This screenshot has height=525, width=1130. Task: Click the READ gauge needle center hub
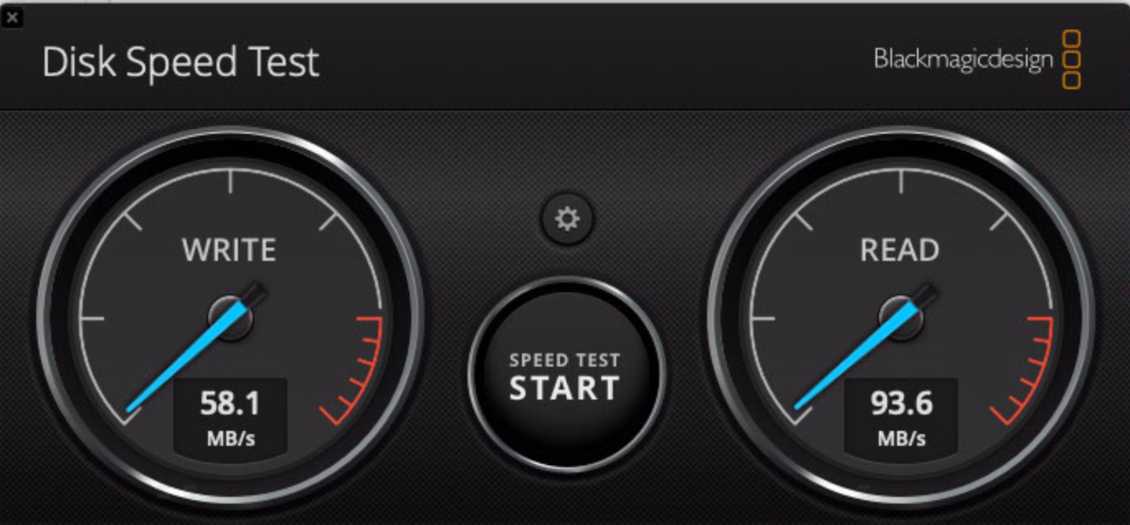901,317
